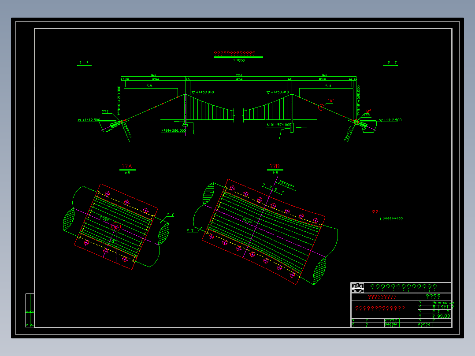Click the drawing number "9175-04-4-5" in title block
Image resolution: width=475 pixels, height=356 pixels.
point(444,303)
